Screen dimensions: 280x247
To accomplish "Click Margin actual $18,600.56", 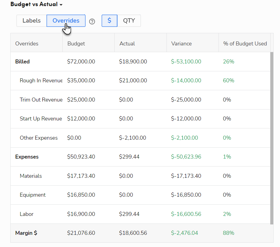I will 133,233.
